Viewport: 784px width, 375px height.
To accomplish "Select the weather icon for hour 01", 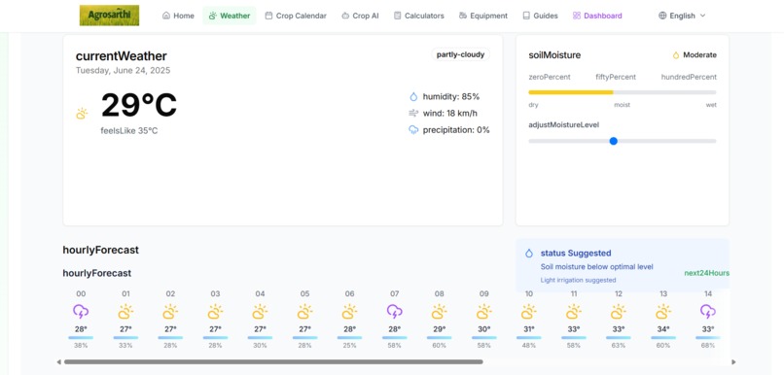I will pyautogui.click(x=125, y=312).
